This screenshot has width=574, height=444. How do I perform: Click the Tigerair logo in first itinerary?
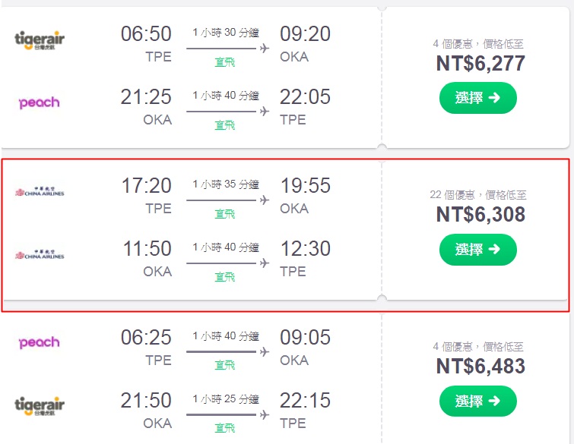(40, 40)
